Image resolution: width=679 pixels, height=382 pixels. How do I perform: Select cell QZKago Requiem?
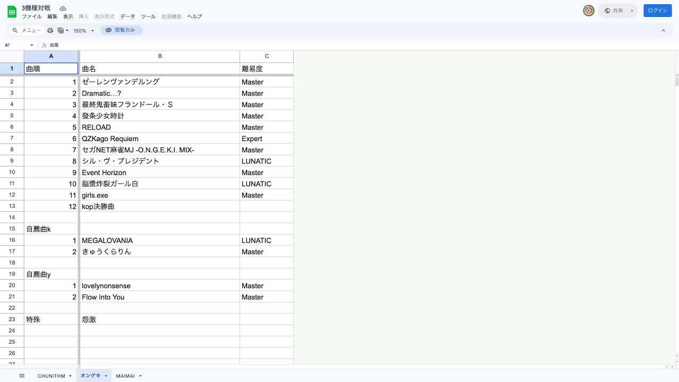(160, 138)
